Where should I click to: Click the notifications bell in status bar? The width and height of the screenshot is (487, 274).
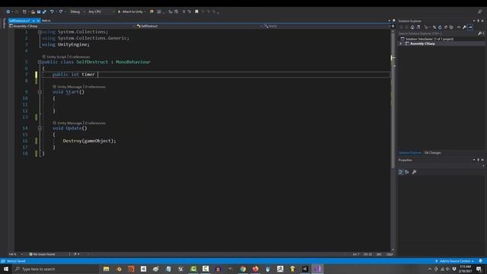tap(480, 261)
